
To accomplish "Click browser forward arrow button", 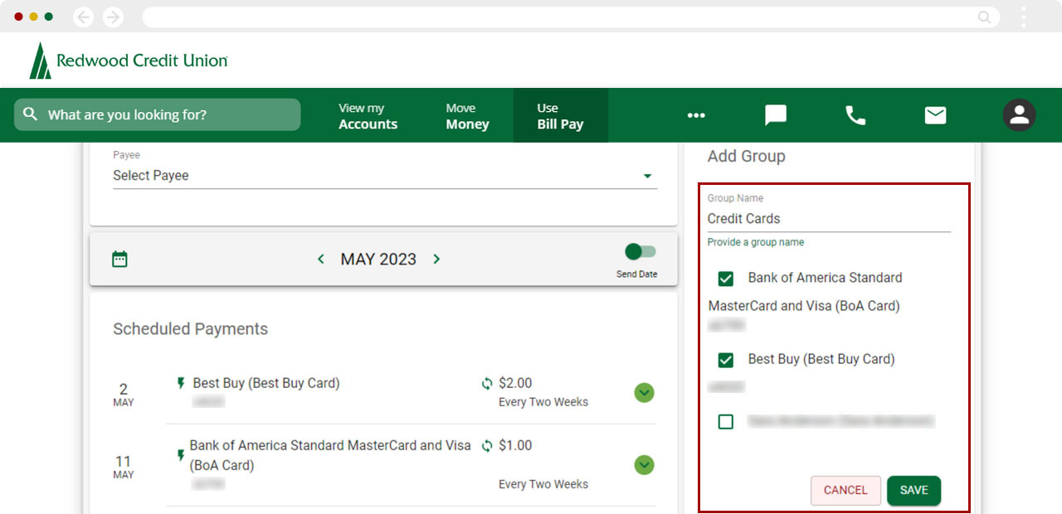I will click(113, 17).
